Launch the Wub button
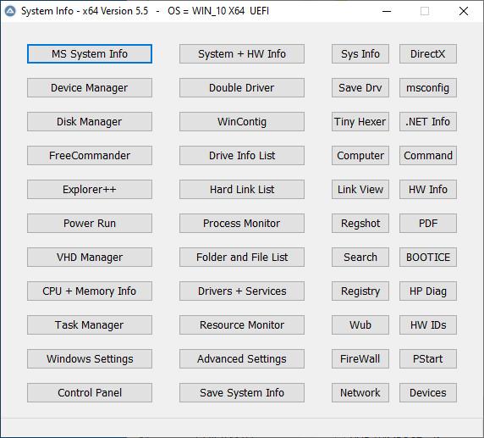 (x=360, y=324)
